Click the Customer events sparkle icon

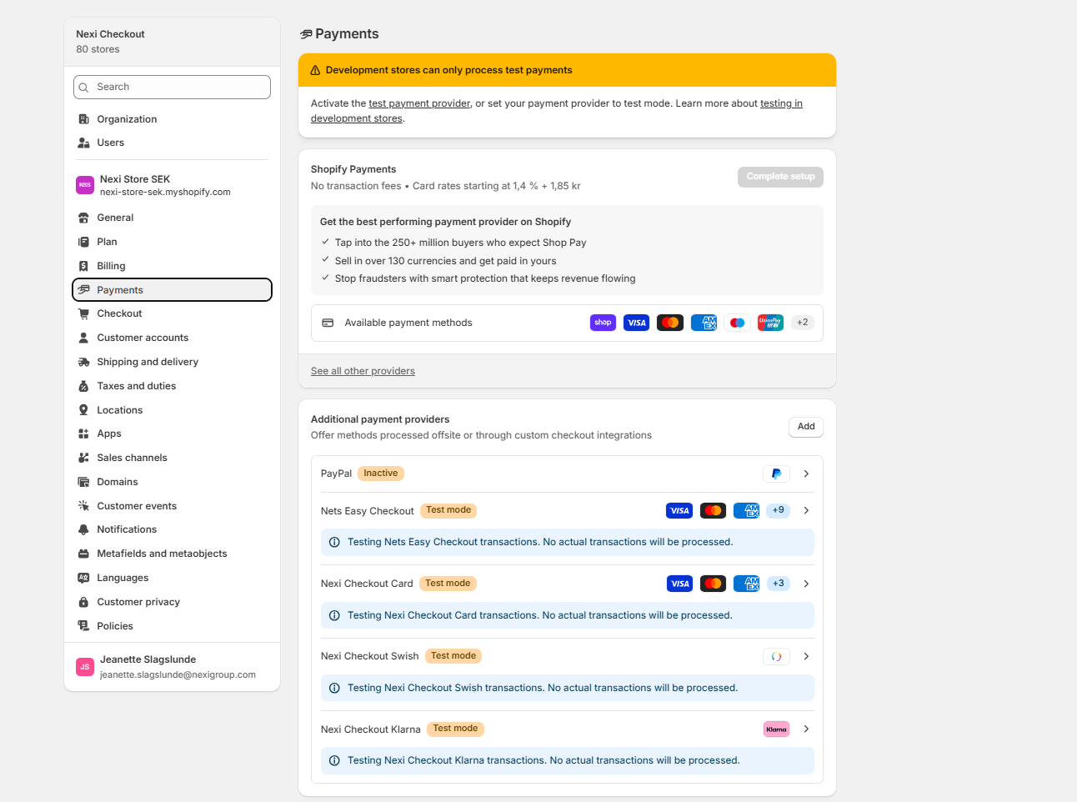click(x=83, y=506)
